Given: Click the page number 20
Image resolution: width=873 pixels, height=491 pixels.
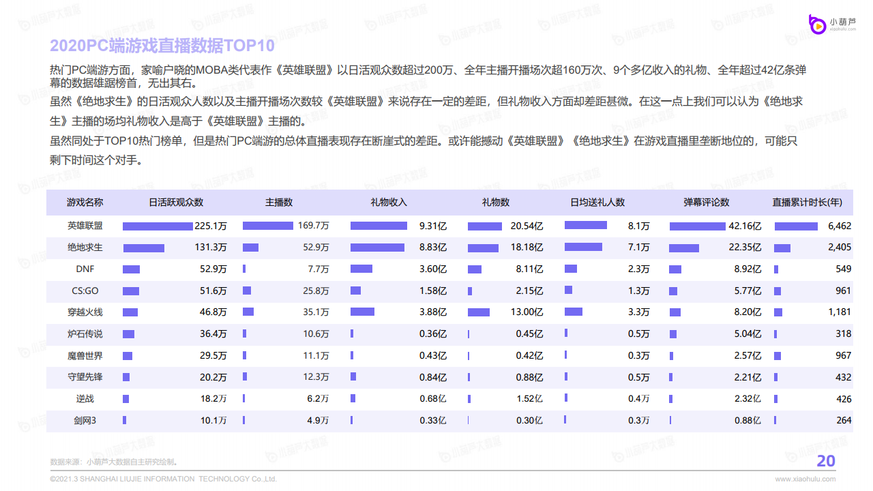Looking at the screenshot, I should coord(826,462).
